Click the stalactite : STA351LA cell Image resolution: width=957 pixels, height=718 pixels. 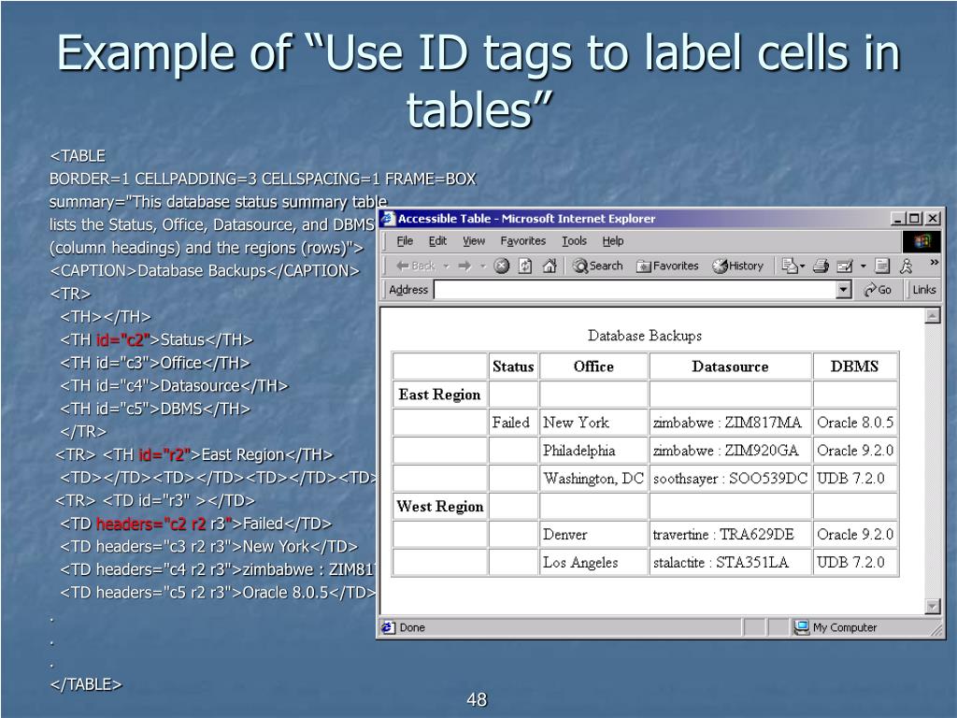(730, 562)
